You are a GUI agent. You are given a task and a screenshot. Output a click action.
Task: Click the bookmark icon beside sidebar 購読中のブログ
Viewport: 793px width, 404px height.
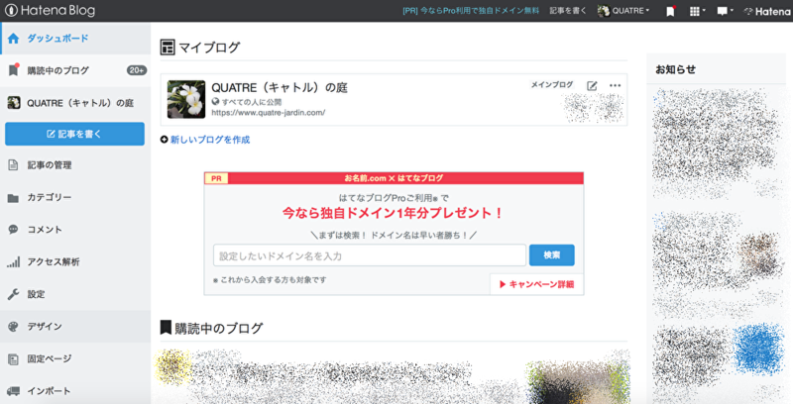pos(14,69)
